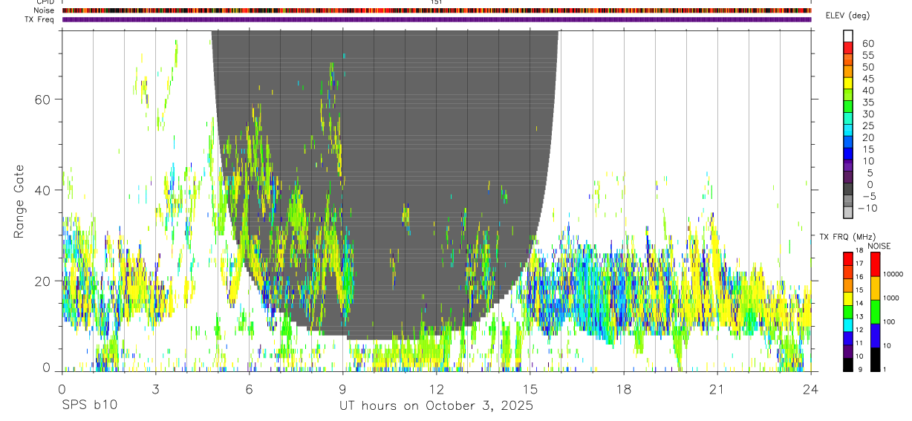Click the "SPS b10" label
The width and height of the screenshot is (912, 421).
click(89, 405)
